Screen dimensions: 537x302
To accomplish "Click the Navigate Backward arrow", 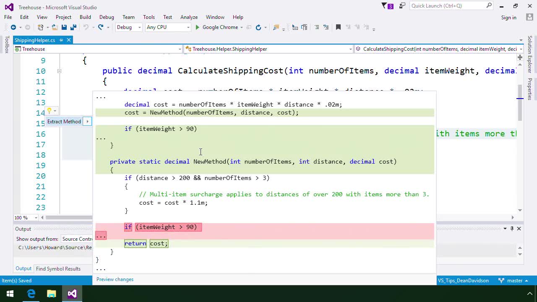I will (x=14, y=27).
